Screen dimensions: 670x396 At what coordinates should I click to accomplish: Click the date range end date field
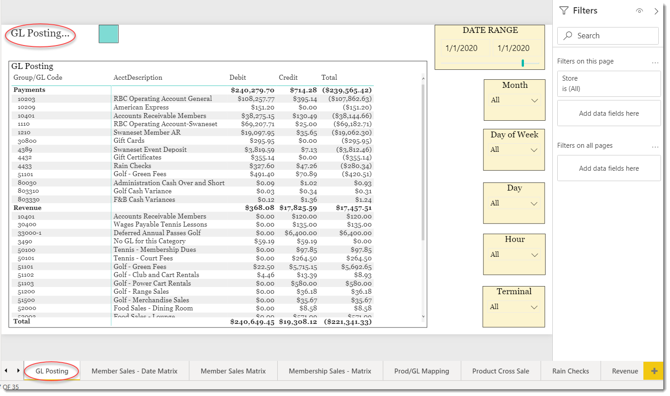pos(516,48)
